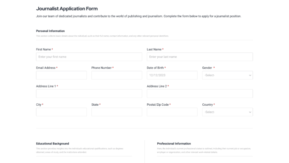Click the Personal Information section heading
The height and width of the screenshot is (163, 289).
click(50, 31)
